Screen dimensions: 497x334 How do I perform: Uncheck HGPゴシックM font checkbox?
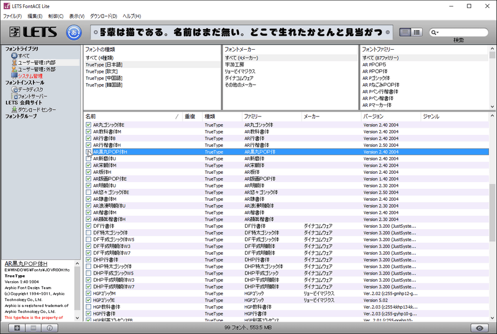coord(89,294)
